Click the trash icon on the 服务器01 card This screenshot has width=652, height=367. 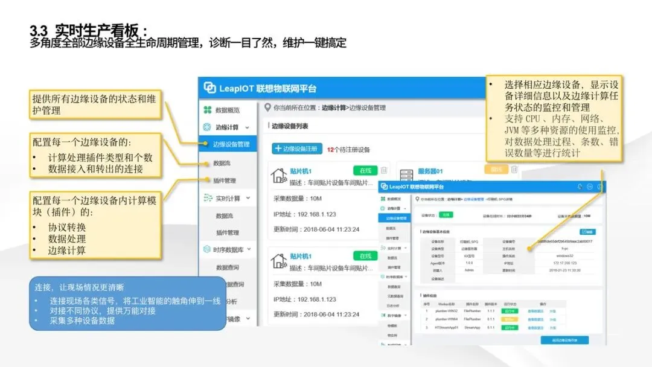tap(514, 169)
